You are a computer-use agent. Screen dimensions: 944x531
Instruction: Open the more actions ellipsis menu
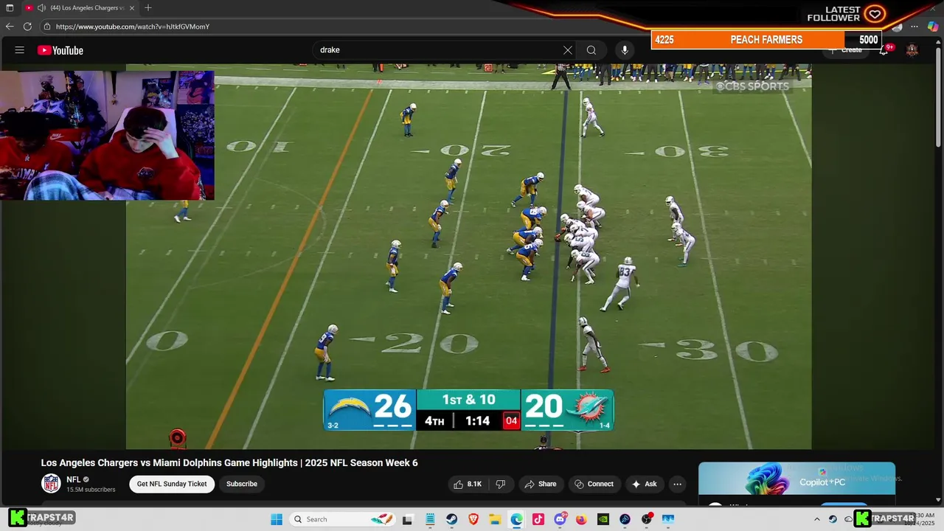677,484
